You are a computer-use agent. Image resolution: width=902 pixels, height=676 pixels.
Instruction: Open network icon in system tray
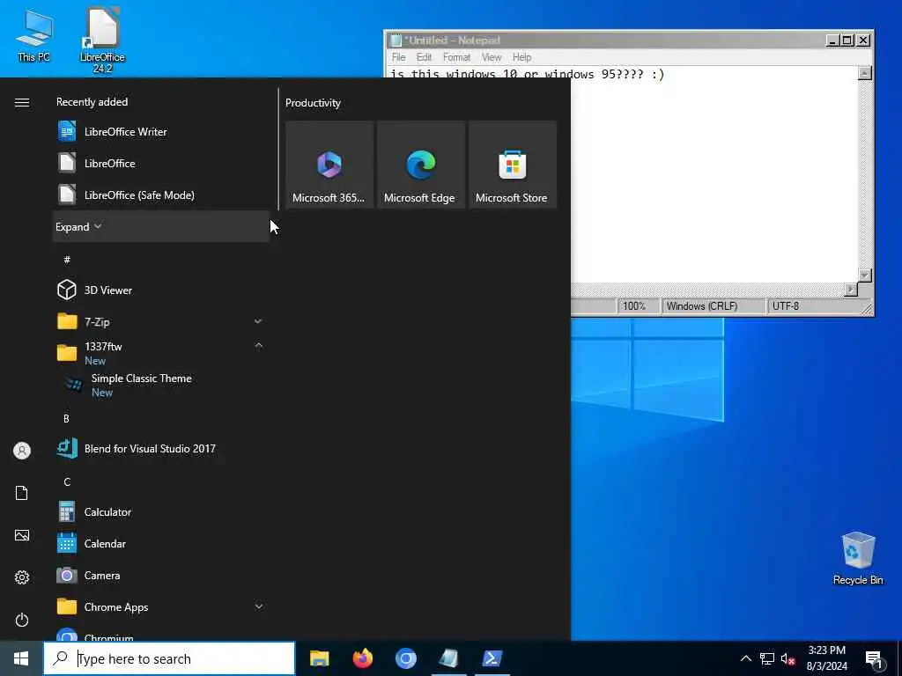[767, 658]
